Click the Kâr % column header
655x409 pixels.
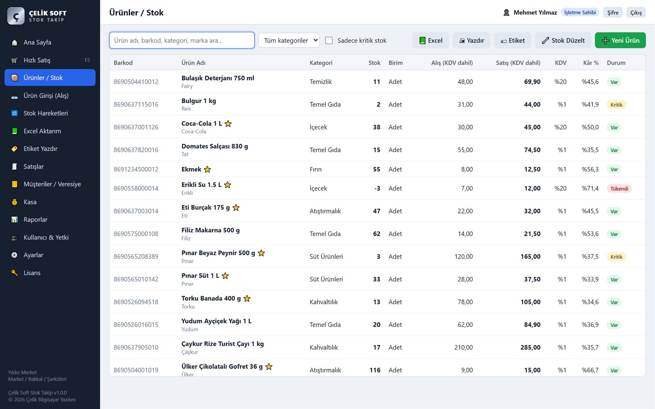click(591, 63)
